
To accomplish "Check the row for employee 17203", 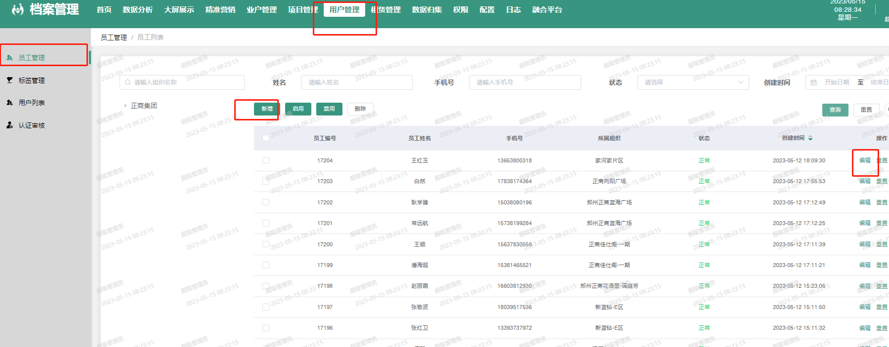I will click(266, 181).
